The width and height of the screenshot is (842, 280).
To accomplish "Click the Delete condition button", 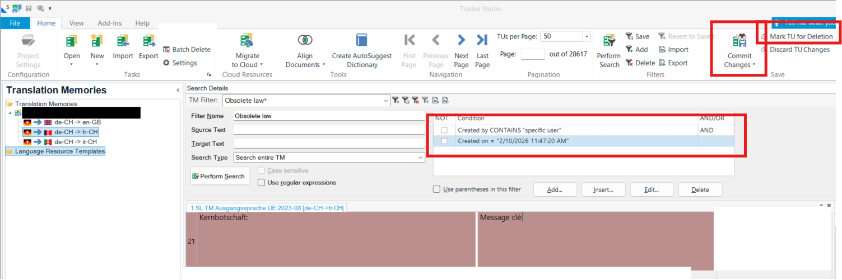I will pyautogui.click(x=700, y=190).
